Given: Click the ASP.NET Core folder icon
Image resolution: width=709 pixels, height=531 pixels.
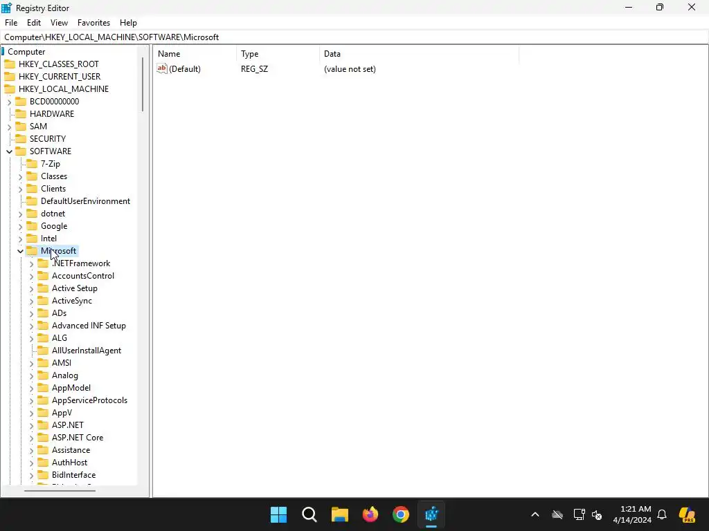Looking at the screenshot, I should 43,438.
